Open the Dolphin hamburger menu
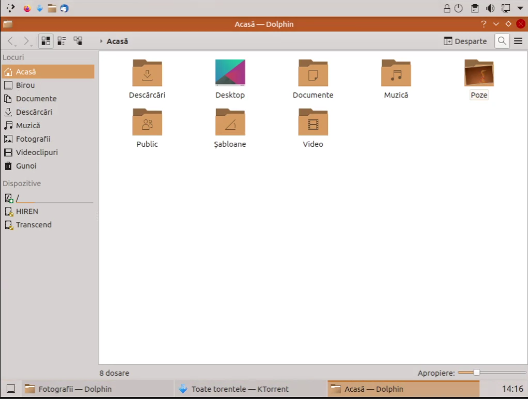The width and height of the screenshot is (528, 399). click(x=518, y=41)
